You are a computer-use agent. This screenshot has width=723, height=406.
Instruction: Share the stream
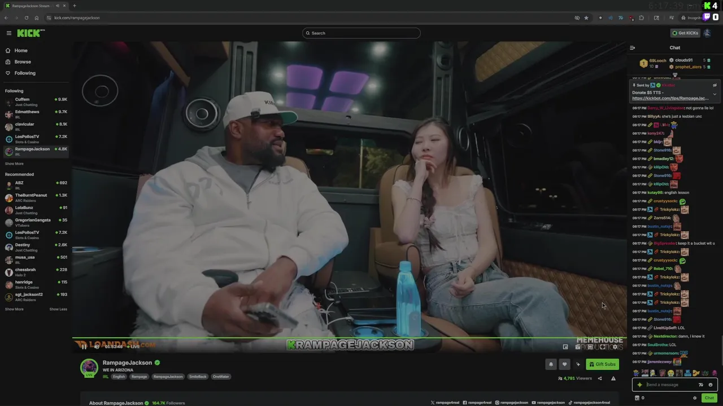(600, 378)
